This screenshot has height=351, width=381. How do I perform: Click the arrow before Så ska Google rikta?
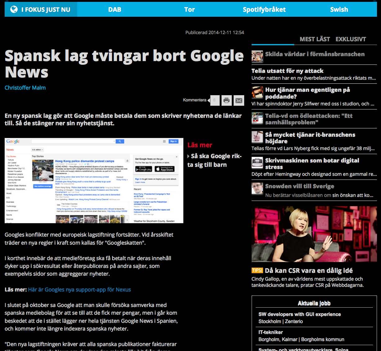[188, 156]
